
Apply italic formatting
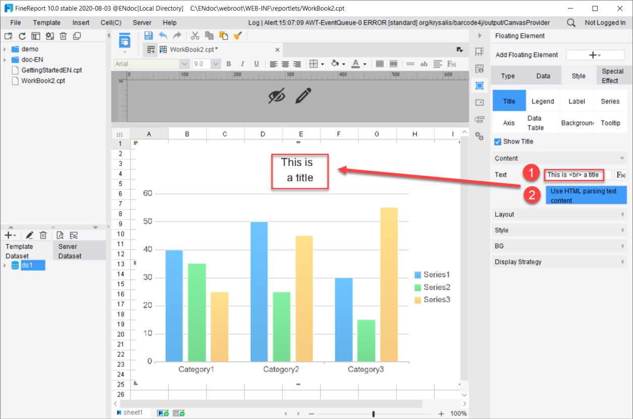tap(243, 64)
